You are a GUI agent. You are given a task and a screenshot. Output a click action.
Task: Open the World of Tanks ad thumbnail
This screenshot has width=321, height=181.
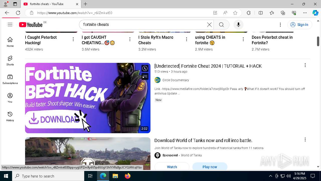(x=88, y=154)
